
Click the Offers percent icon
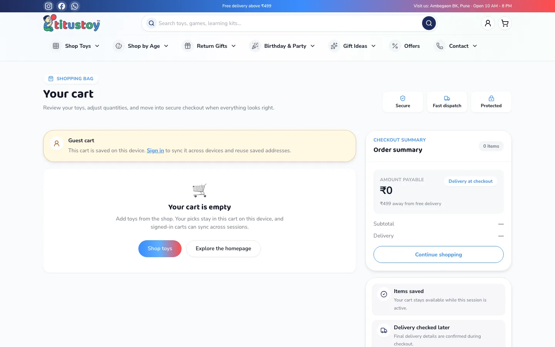[395, 46]
